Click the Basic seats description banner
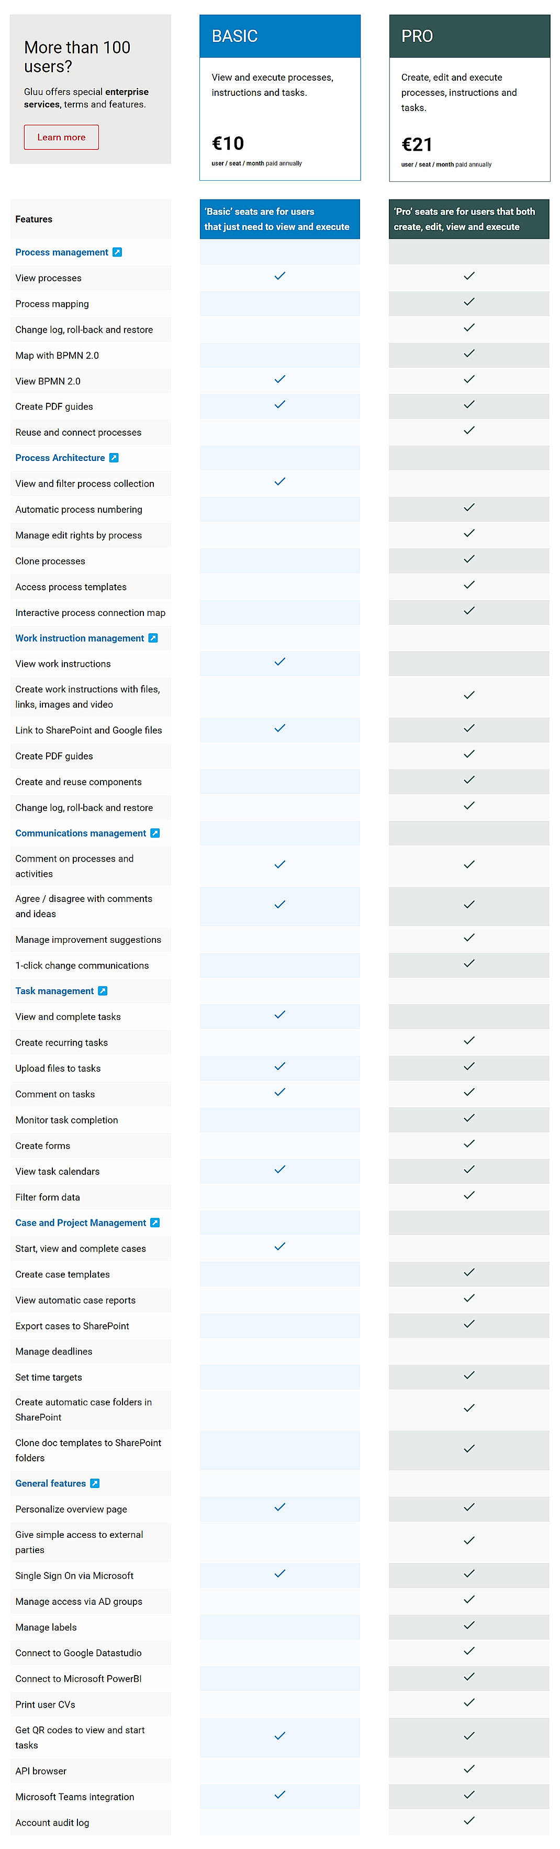Viewport: 560px width, 1849px height. point(279,218)
